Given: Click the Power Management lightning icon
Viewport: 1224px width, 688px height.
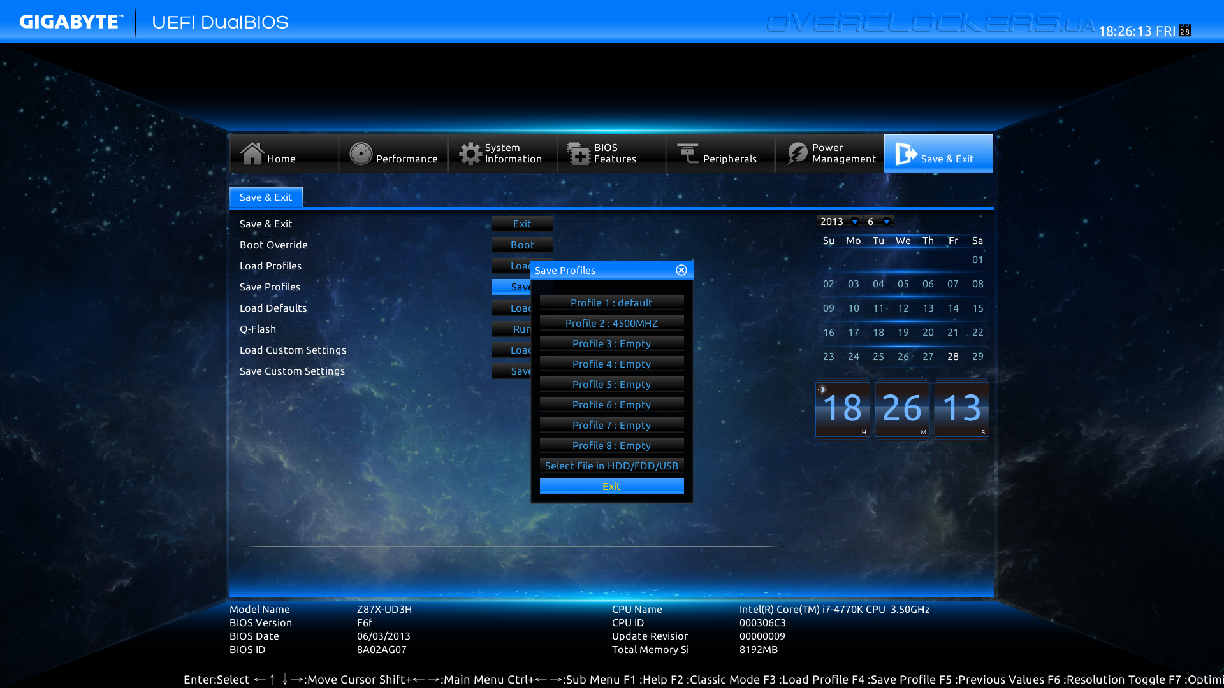Looking at the screenshot, I should click(797, 154).
